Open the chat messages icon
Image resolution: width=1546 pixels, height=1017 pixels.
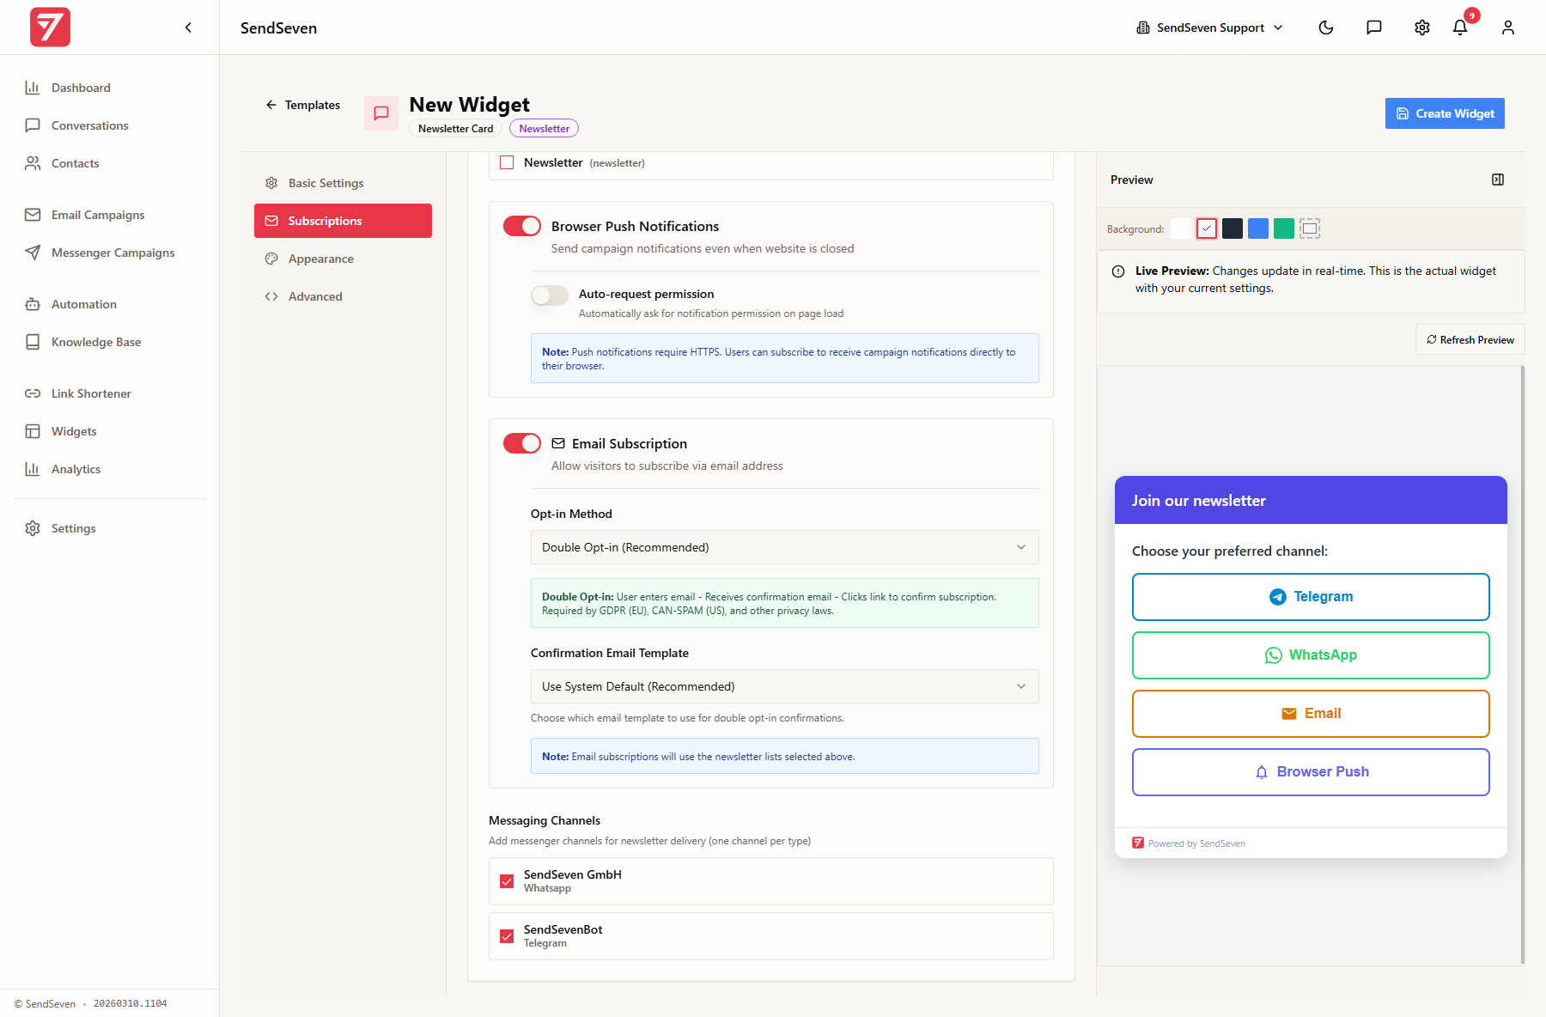(1374, 27)
